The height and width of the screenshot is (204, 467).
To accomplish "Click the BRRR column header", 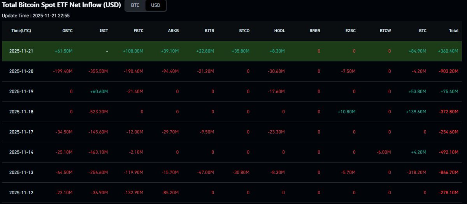I will click(x=314, y=31).
